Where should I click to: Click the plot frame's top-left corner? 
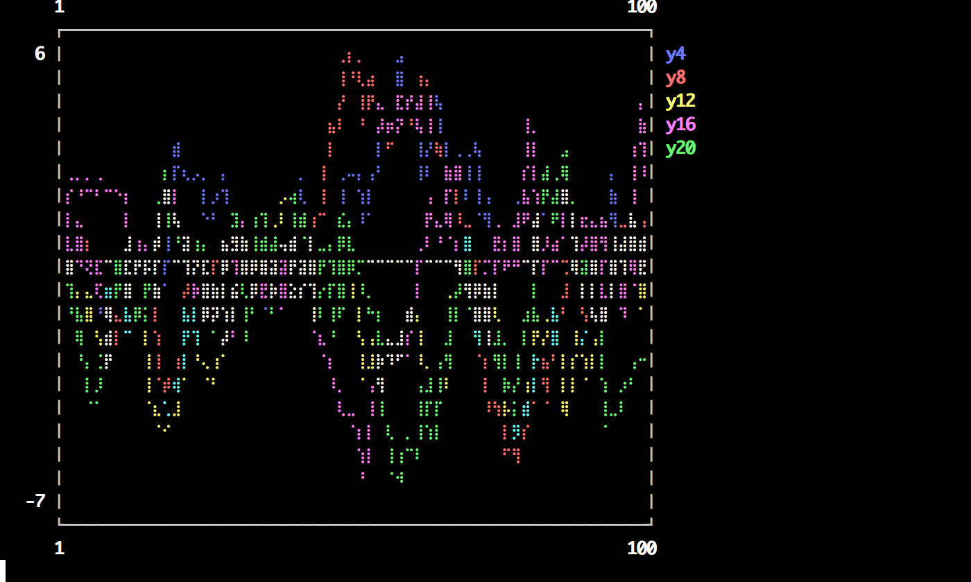[x=60, y=31]
